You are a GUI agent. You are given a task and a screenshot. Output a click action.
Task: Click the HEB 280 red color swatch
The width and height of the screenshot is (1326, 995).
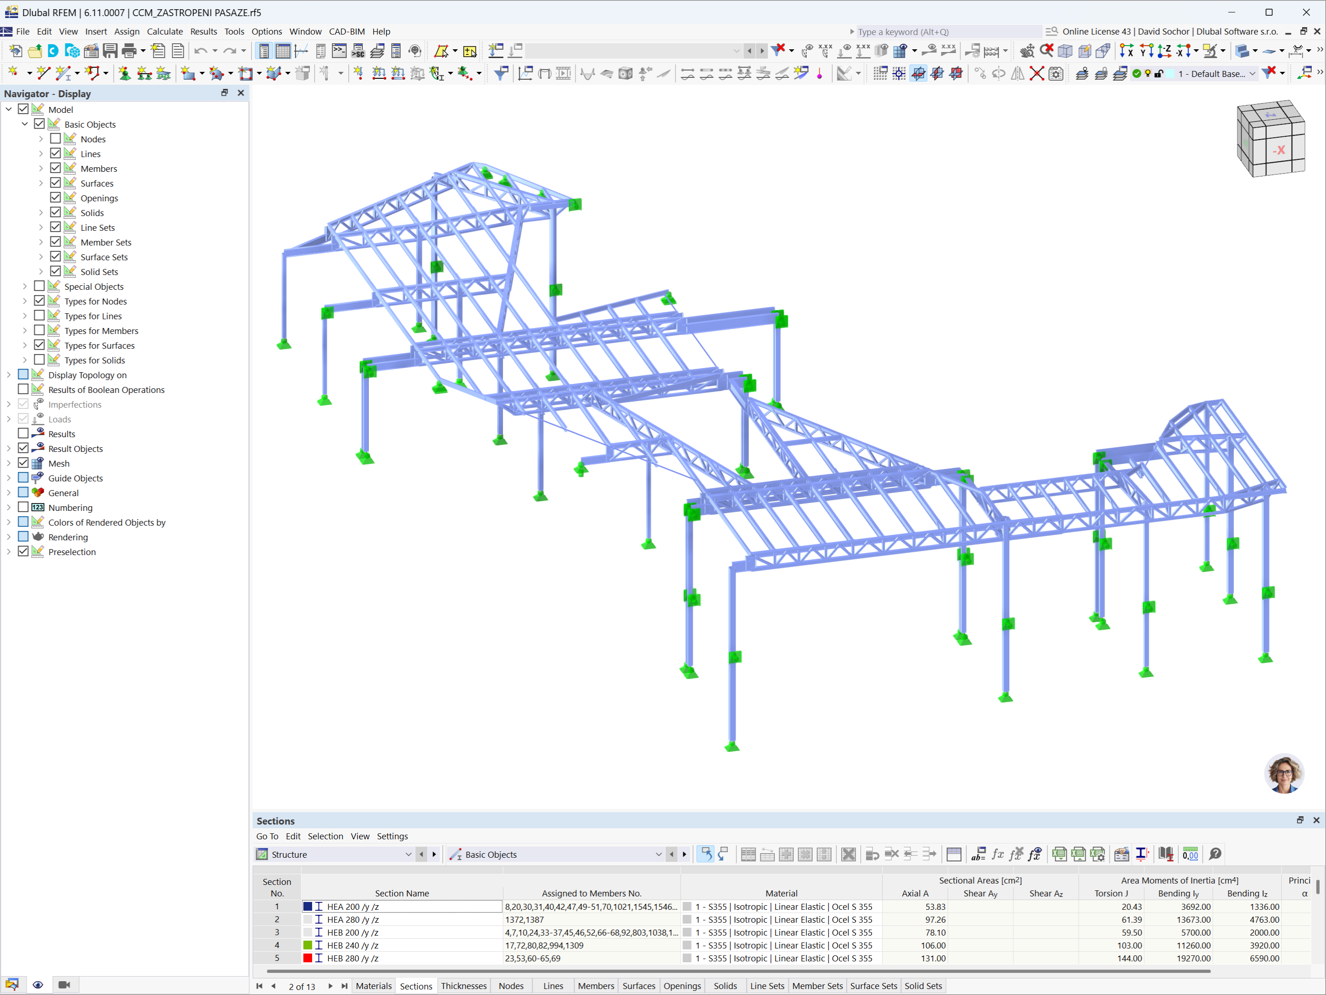308,959
